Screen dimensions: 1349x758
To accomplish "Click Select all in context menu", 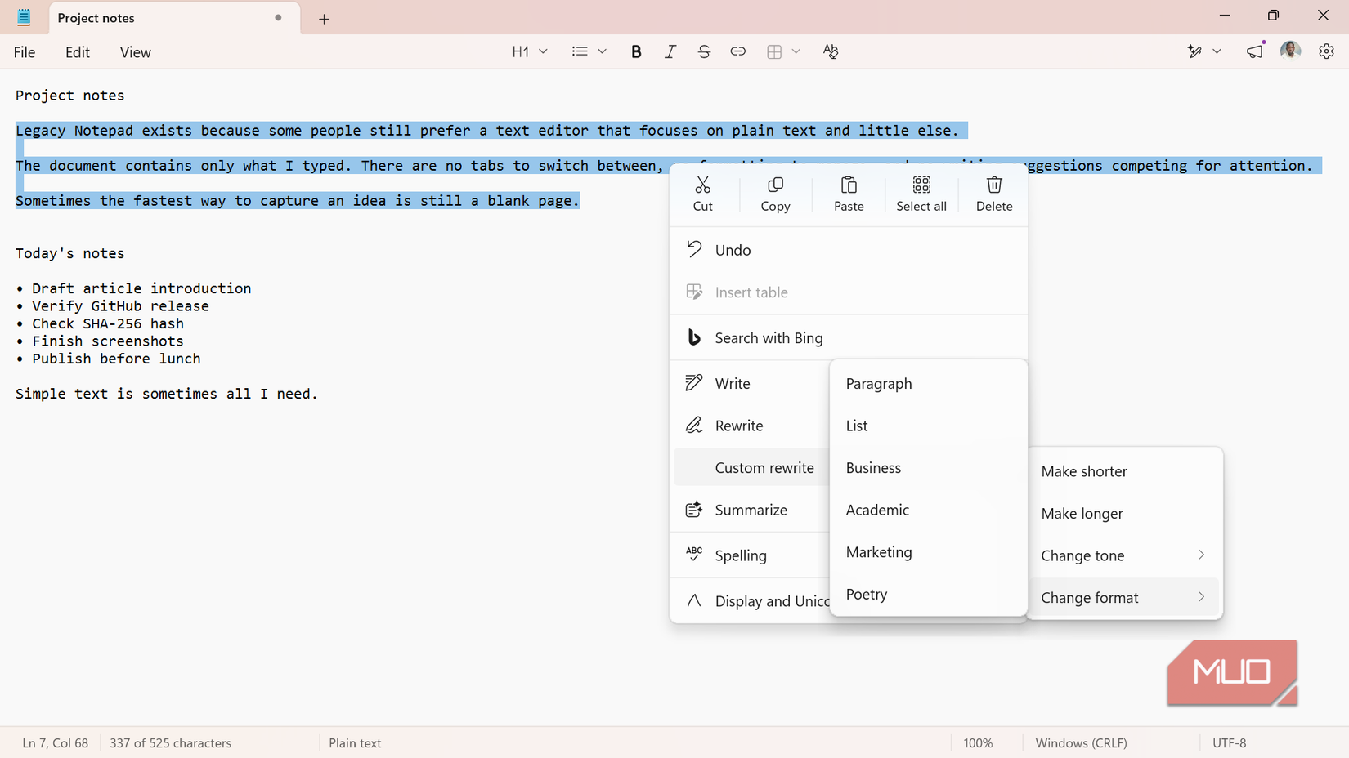I will 921,194.
